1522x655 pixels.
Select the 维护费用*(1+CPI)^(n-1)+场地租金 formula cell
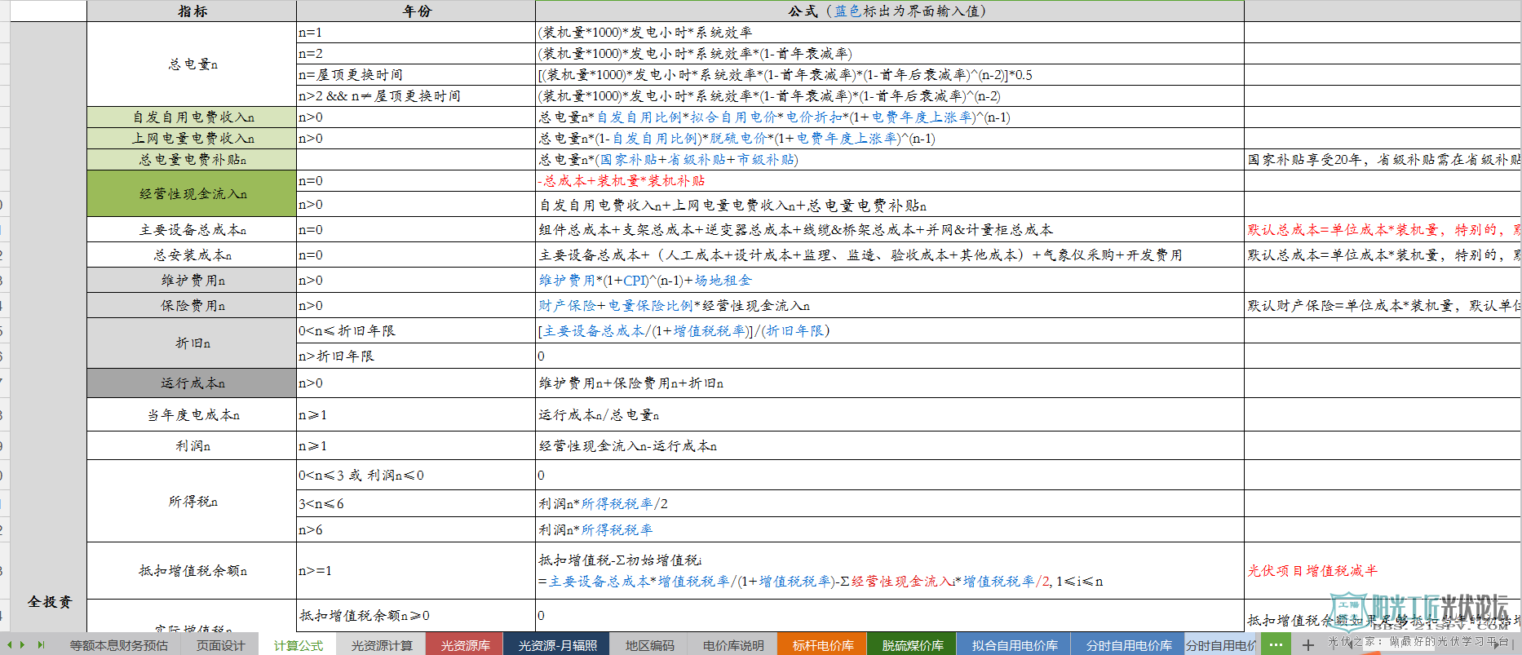tap(889, 281)
